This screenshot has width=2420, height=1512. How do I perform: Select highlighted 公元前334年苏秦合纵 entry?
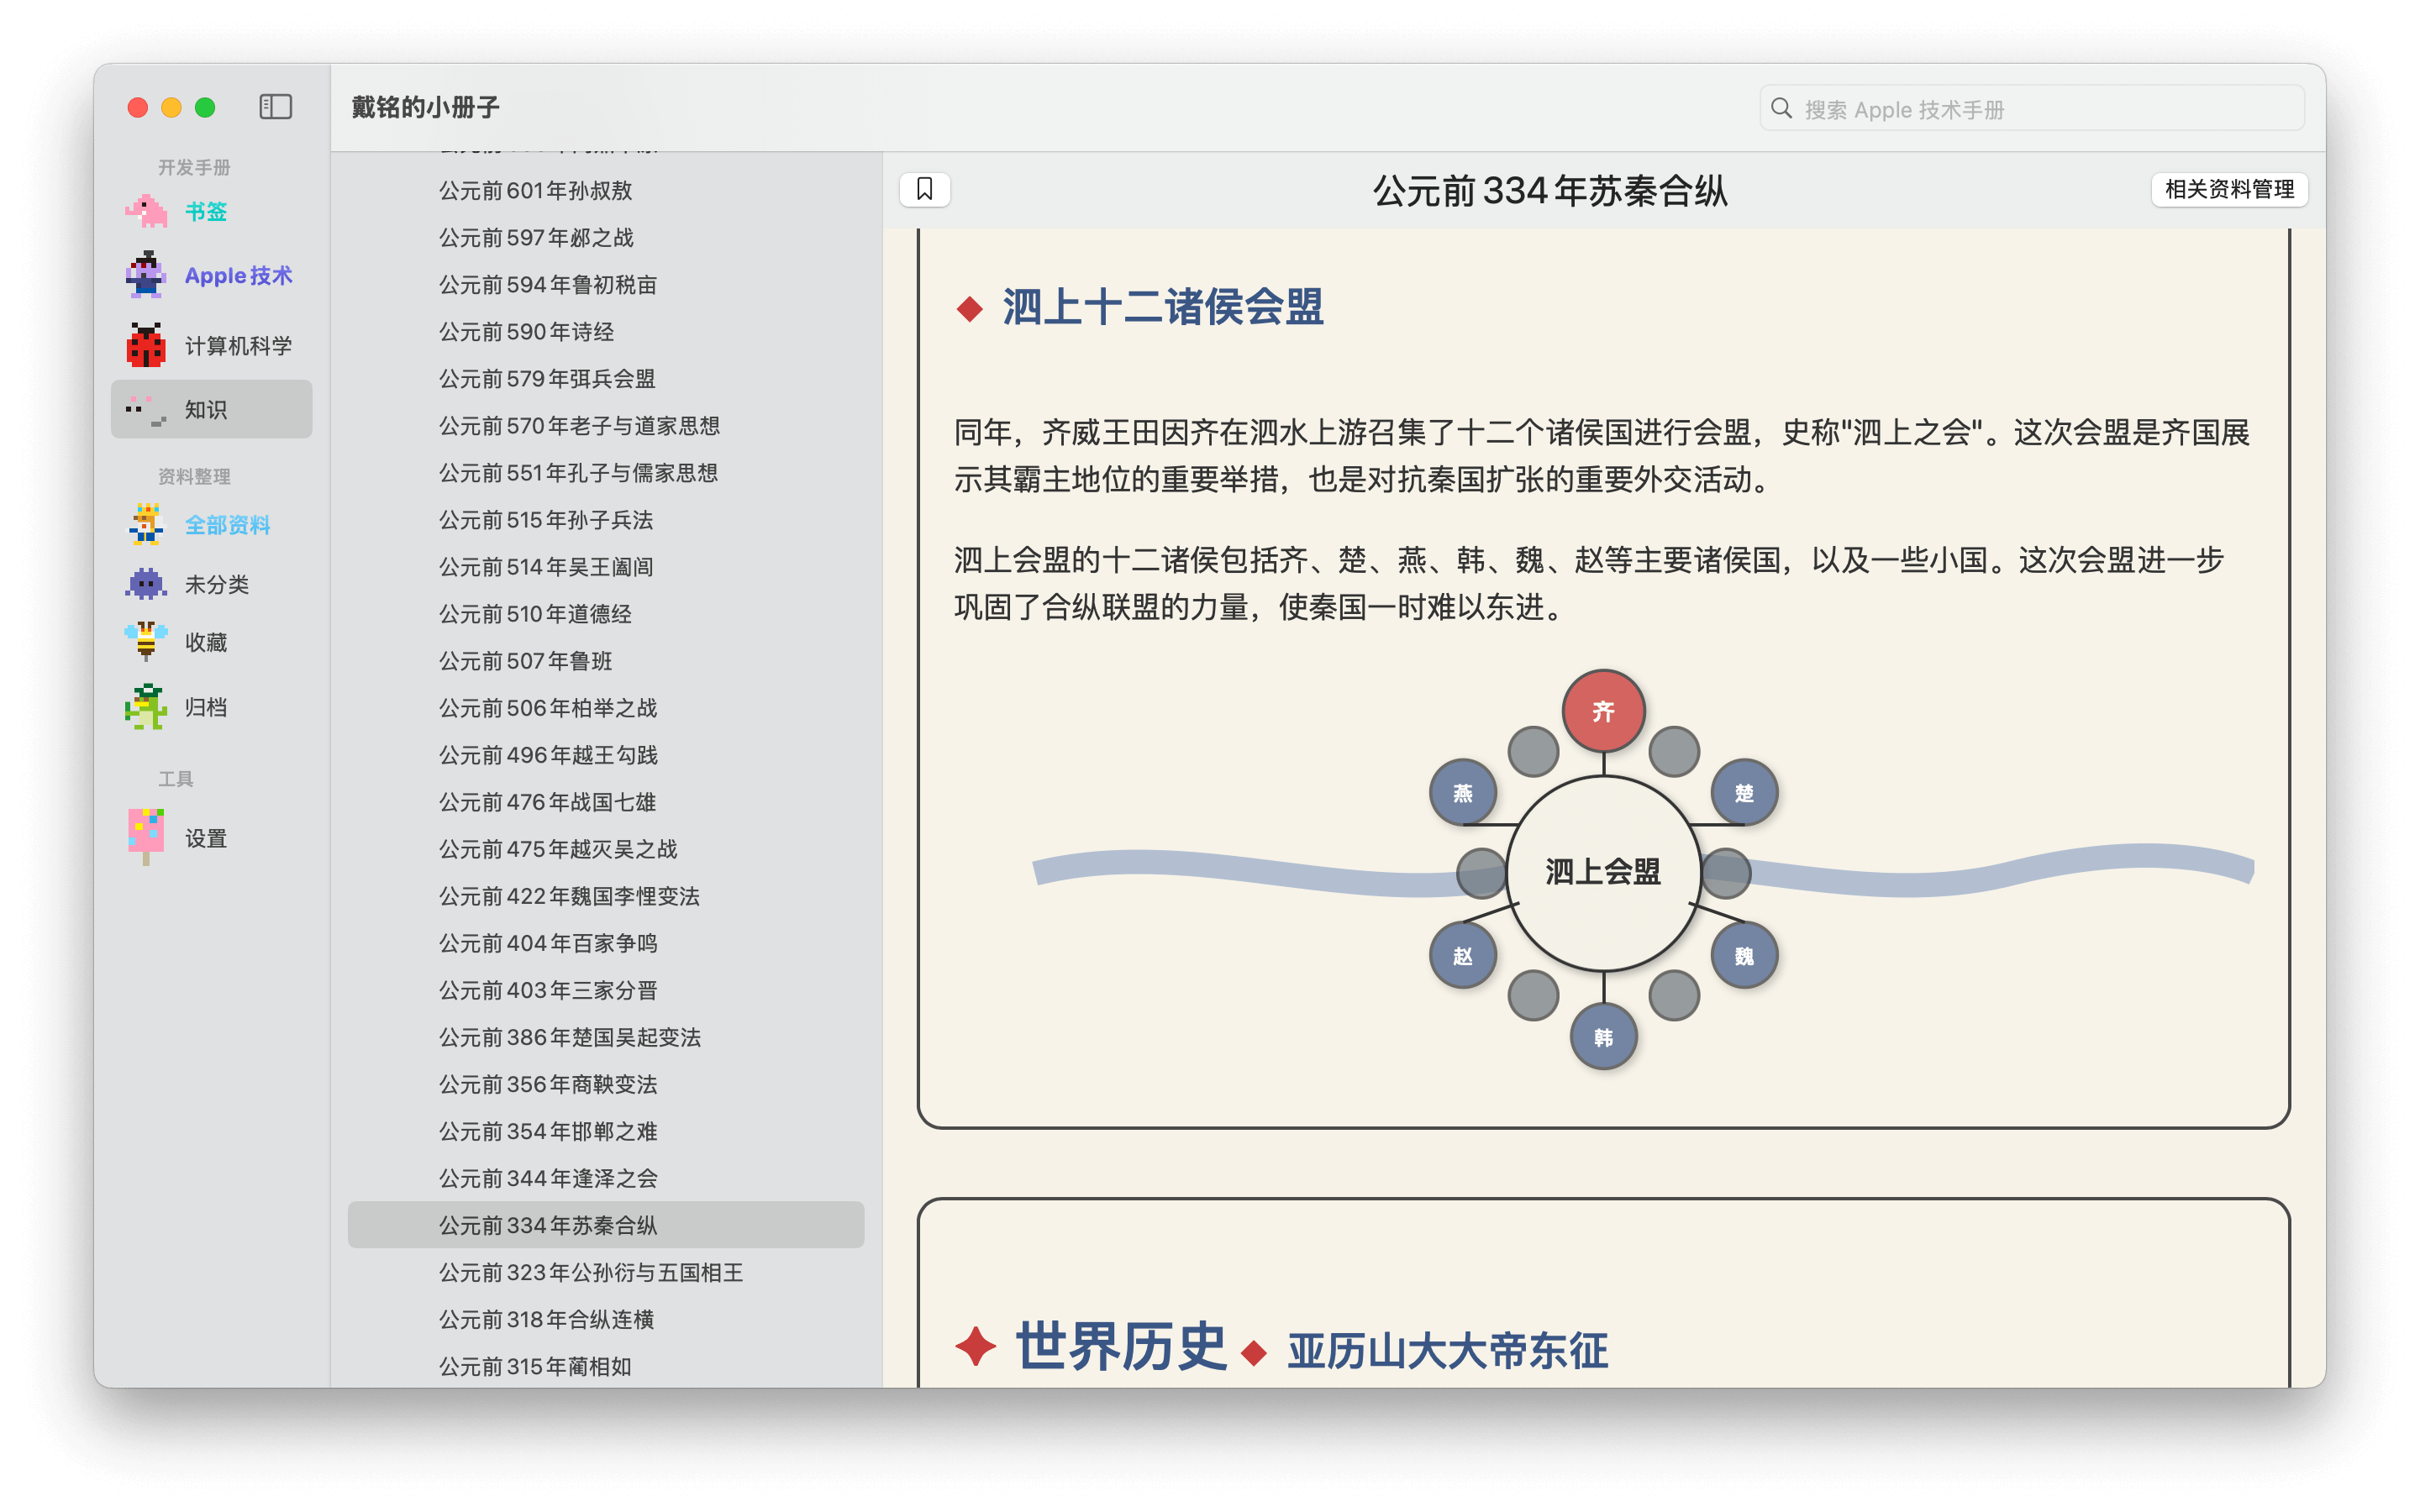tap(605, 1224)
